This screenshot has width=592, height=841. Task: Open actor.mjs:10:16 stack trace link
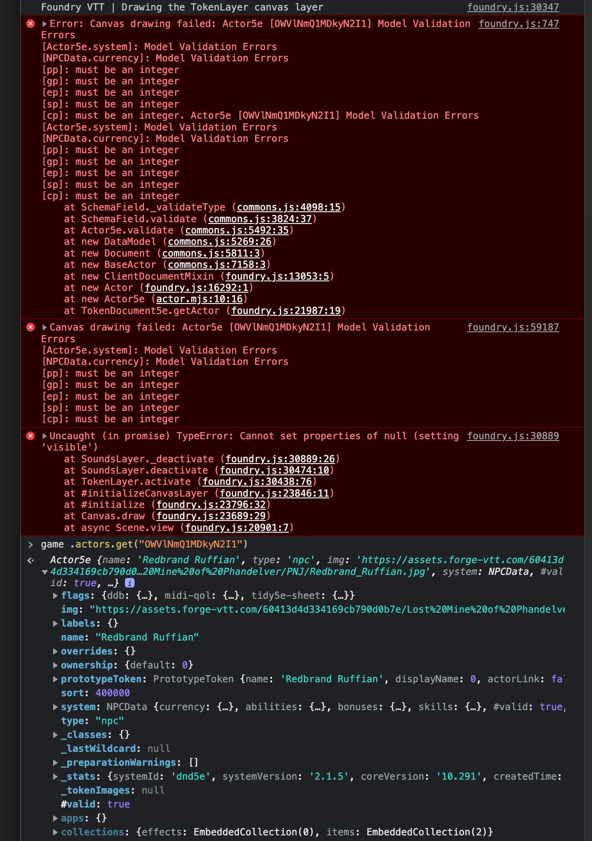coord(199,299)
